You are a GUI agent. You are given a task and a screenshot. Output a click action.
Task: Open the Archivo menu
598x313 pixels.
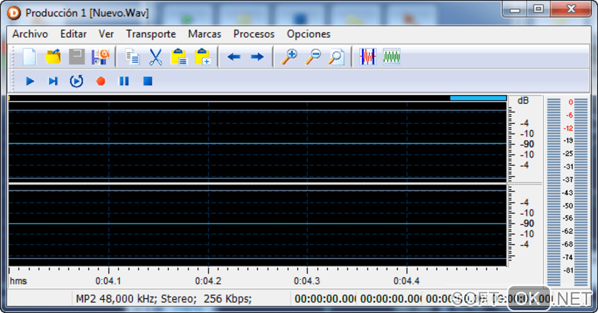[30, 34]
